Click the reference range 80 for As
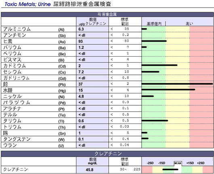Viewport: 214px width, 174px height. coord(127,41)
